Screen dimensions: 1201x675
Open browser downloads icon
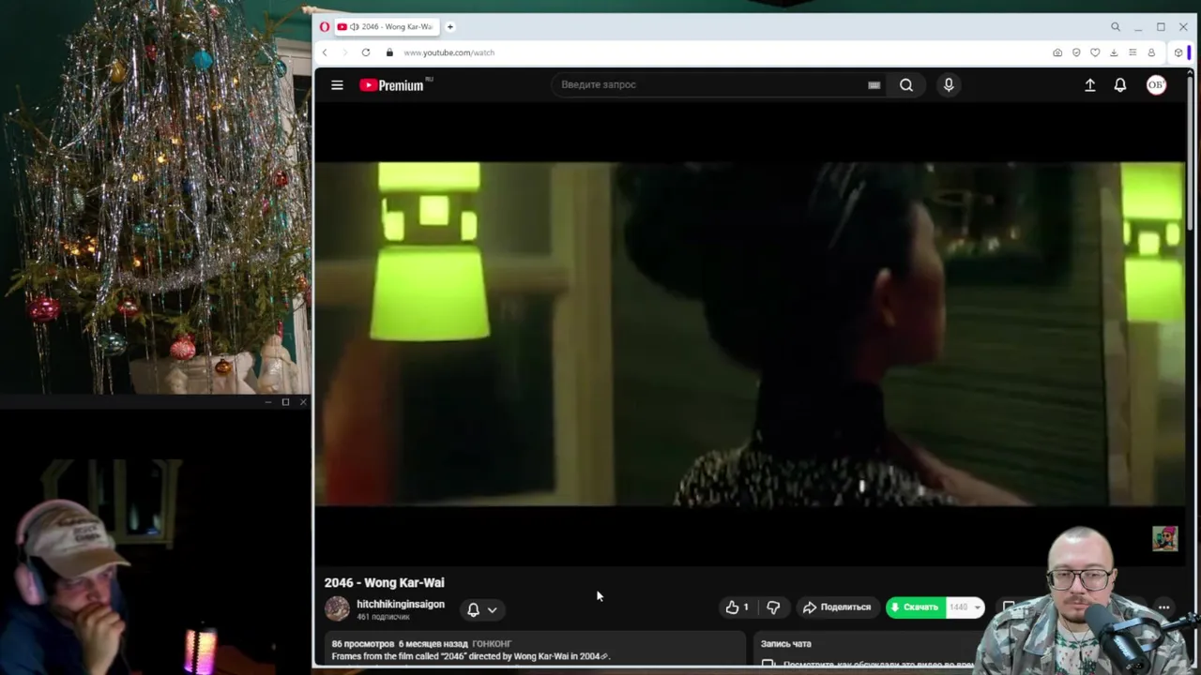[1114, 52]
